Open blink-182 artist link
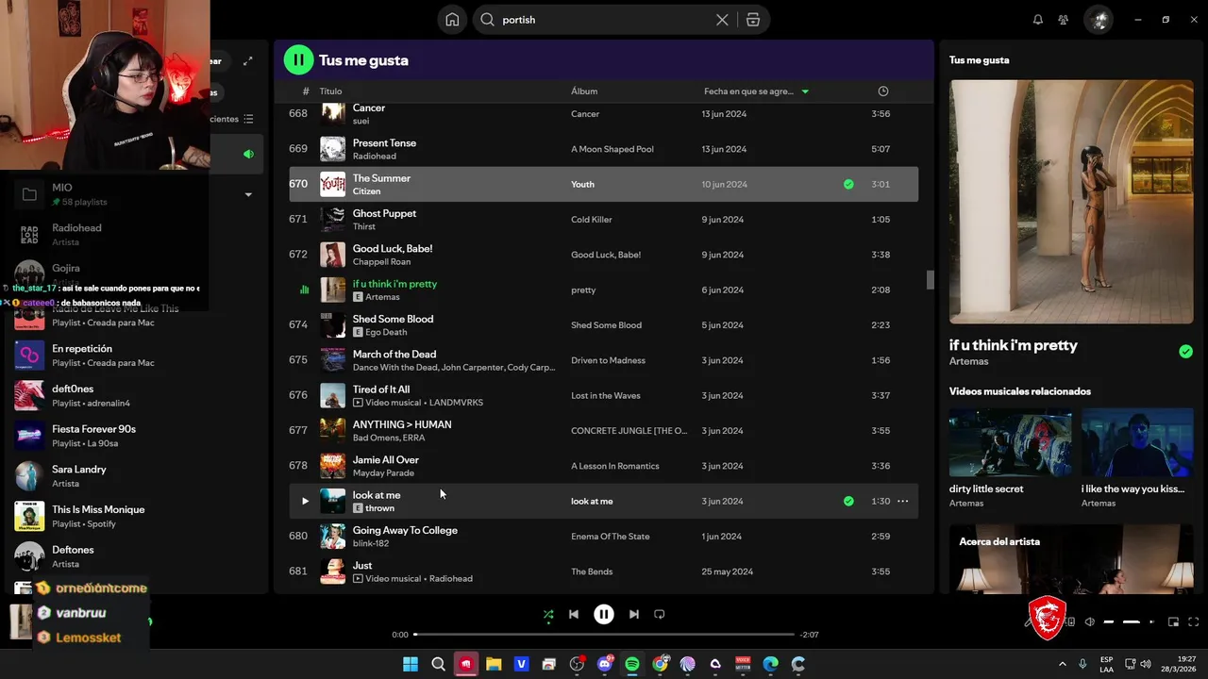This screenshot has height=679, width=1208. pos(369,543)
